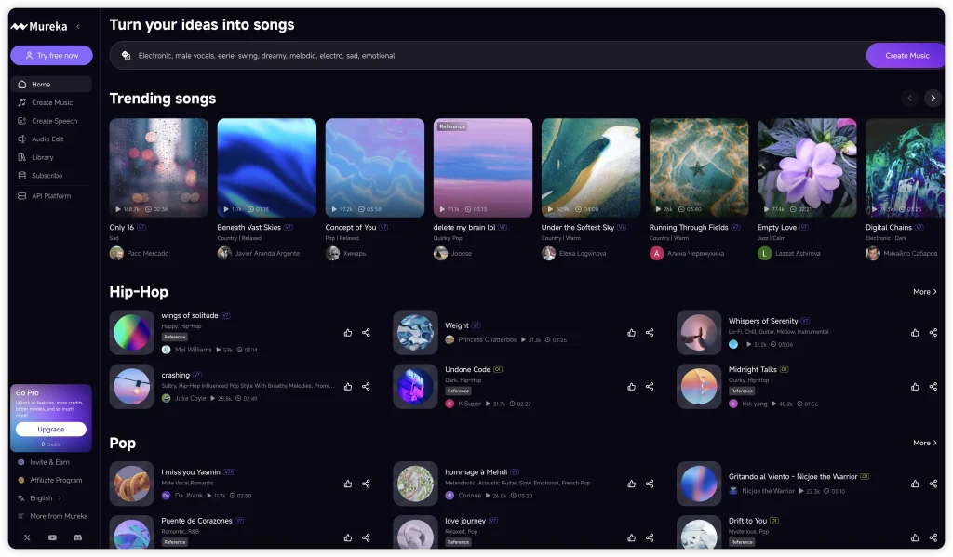953x557 pixels.
Task: Share the song Midnight Talks
Action: point(933,386)
